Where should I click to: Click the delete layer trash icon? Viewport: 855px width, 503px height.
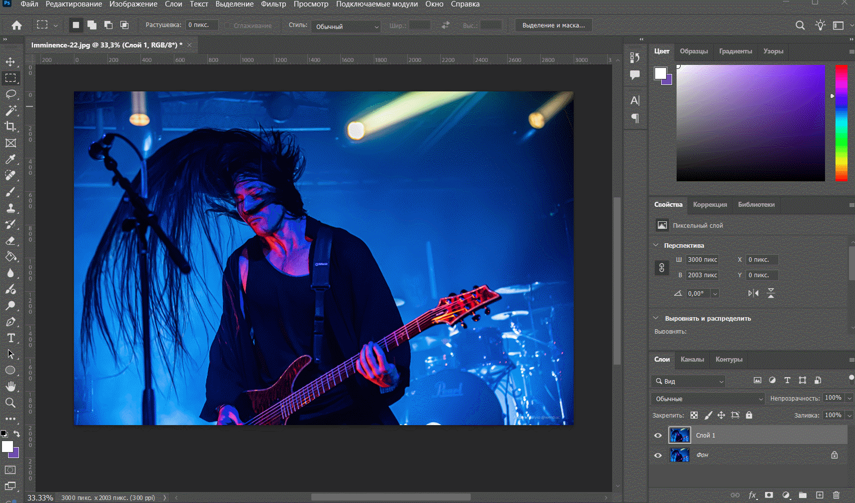836,495
